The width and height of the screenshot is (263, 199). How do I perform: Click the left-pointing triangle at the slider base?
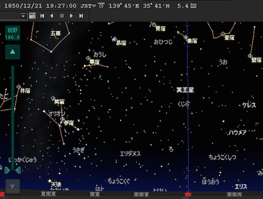18,170
